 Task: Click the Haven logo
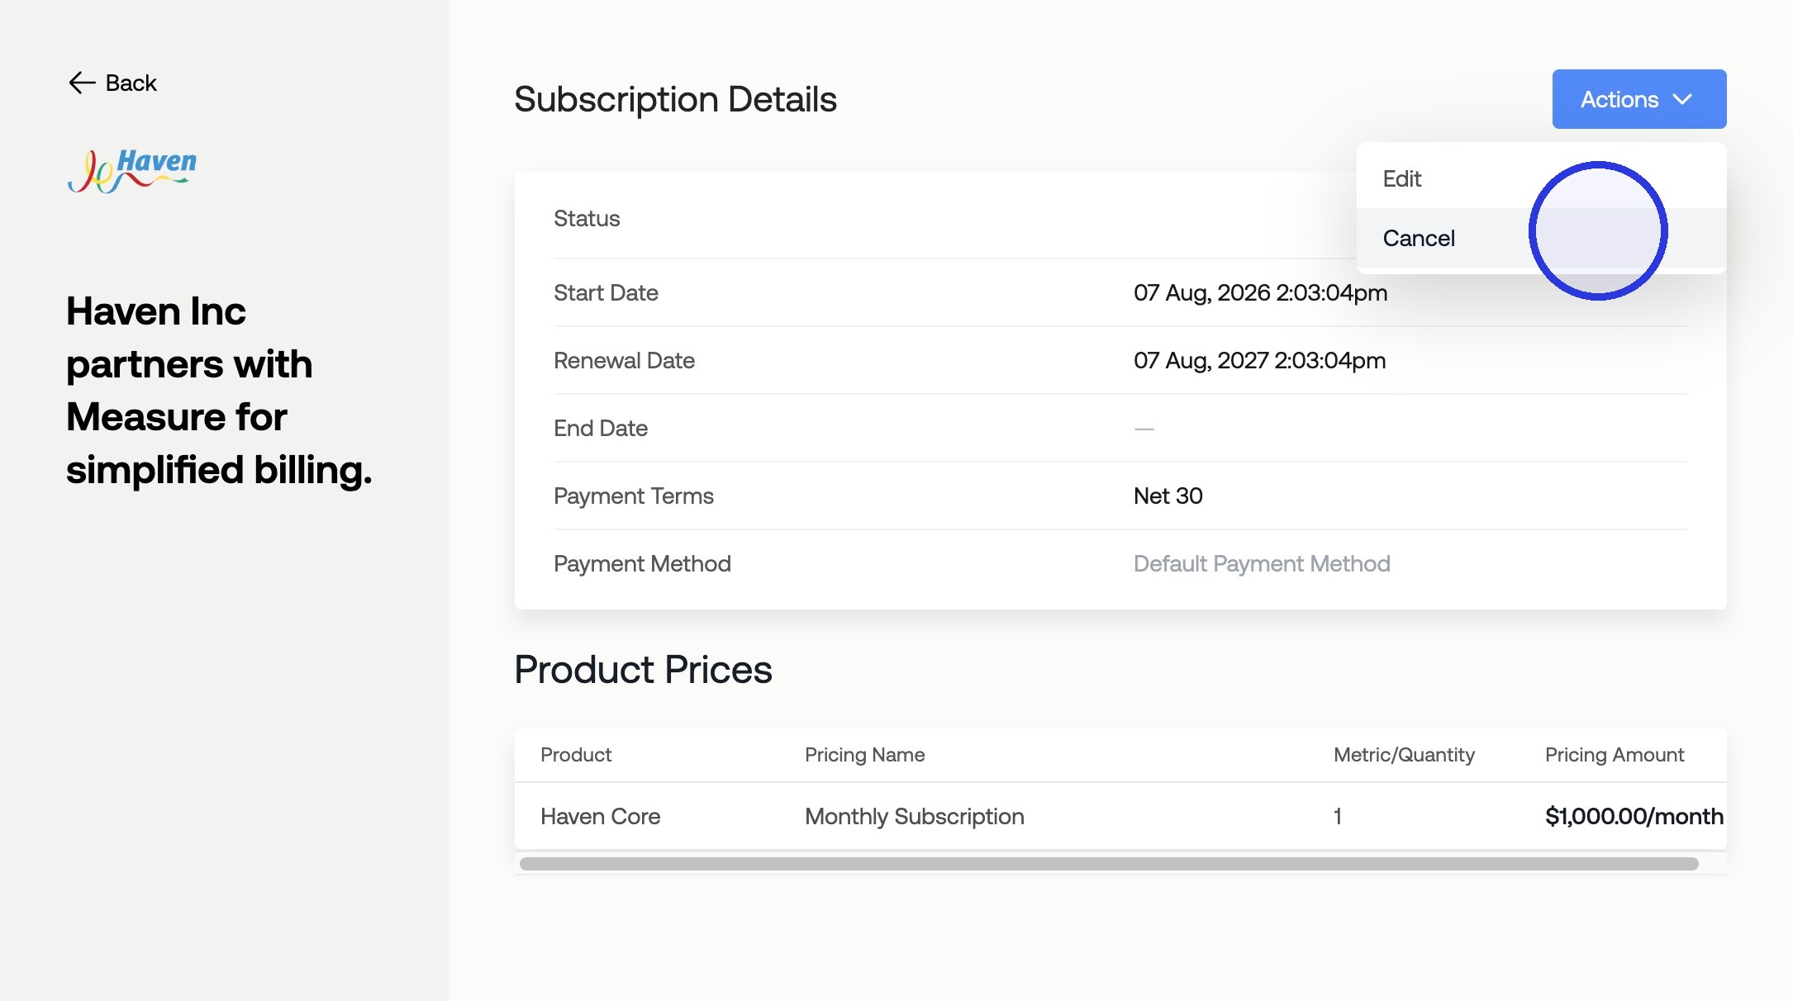tap(132, 171)
